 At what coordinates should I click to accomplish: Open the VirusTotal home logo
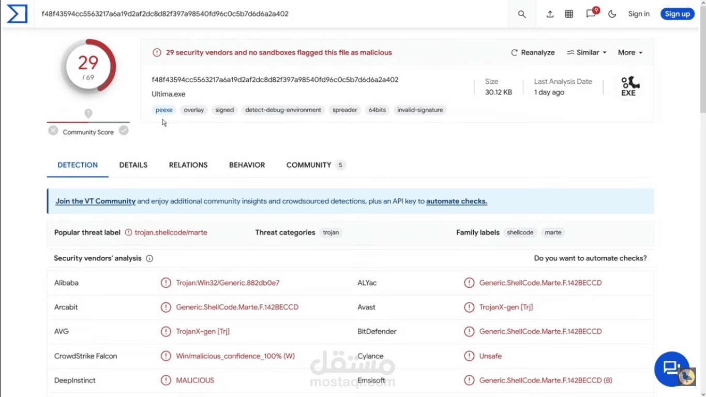pyautogui.click(x=17, y=14)
